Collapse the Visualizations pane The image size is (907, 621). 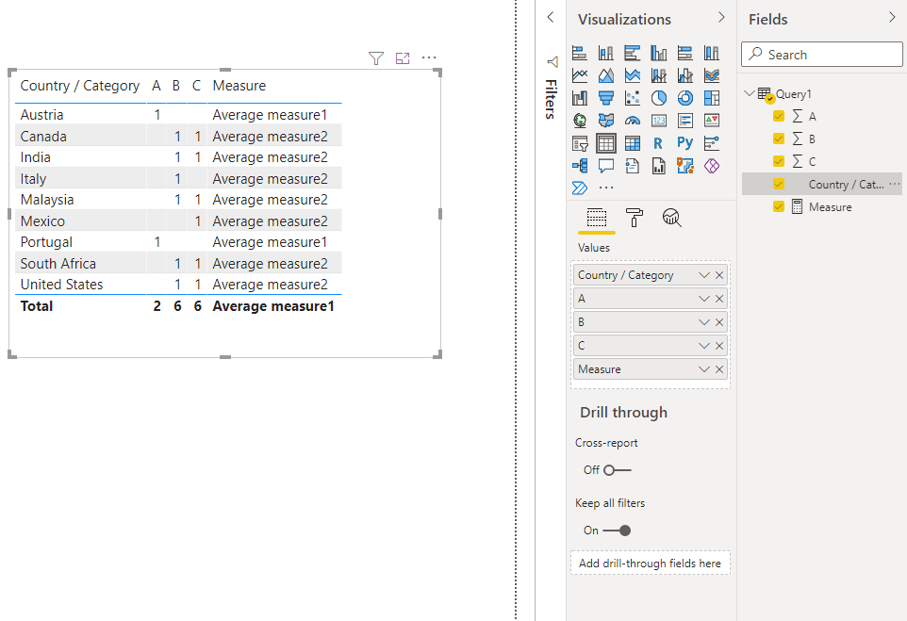[x=721, y=17]
